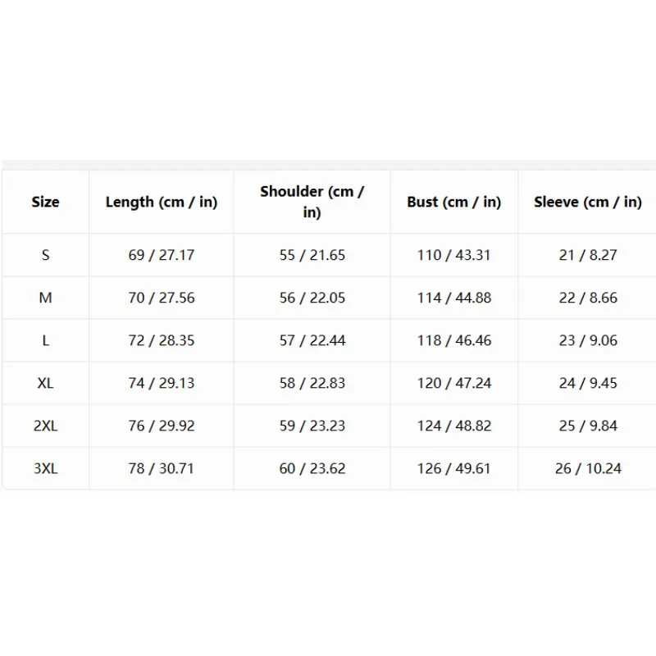The image size is (656, 656).
Task: Click the size M row label
Action: tap(46, 298)
